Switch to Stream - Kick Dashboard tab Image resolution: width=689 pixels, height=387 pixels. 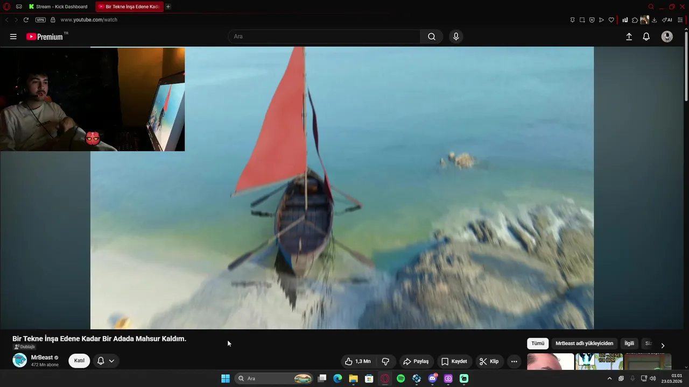(x=59, y=6)
